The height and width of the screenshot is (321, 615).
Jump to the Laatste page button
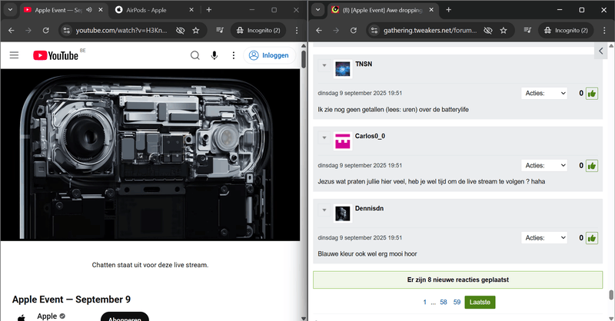pyautogui.click(x=480, y=303)
